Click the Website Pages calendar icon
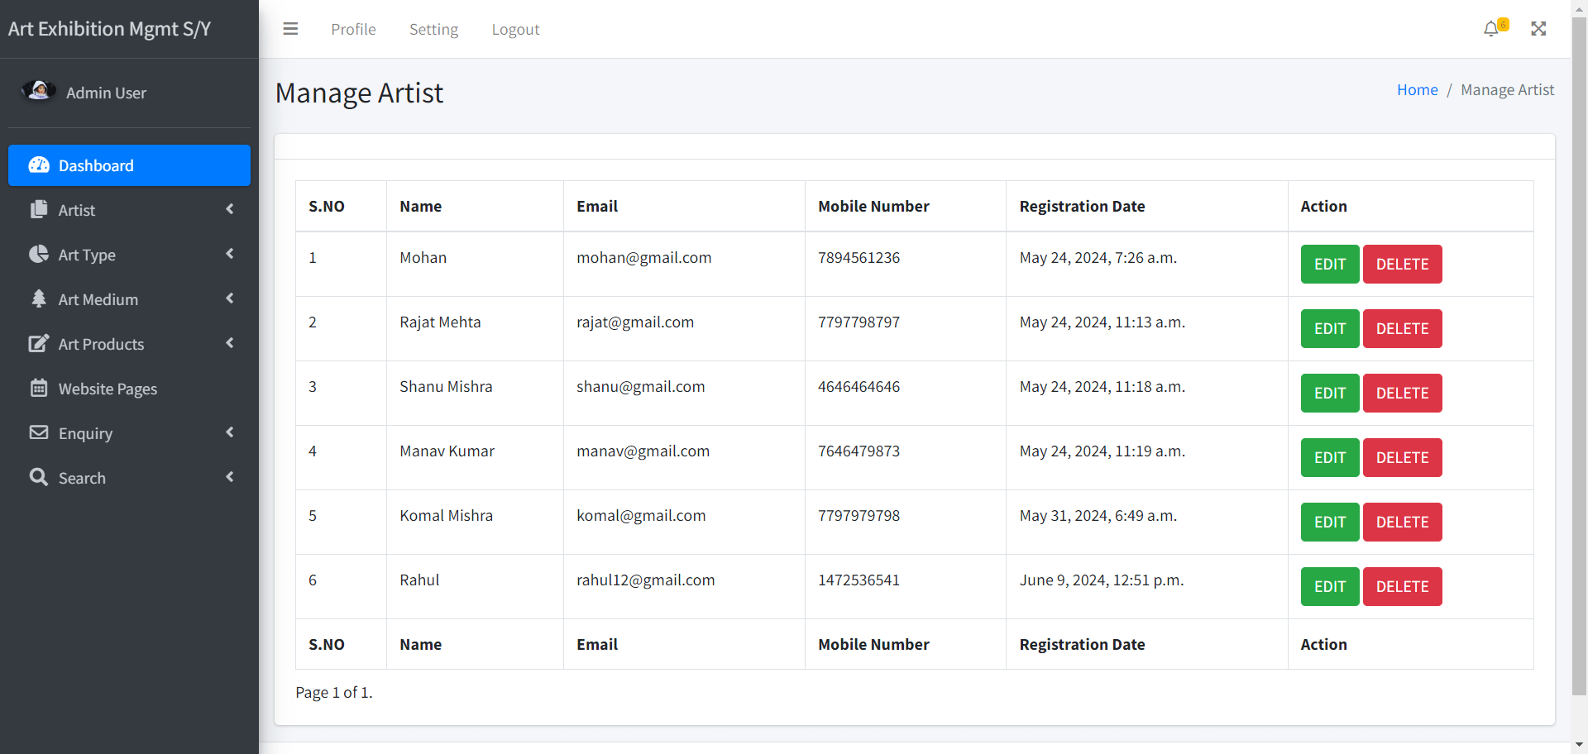 tap(39, 389)
